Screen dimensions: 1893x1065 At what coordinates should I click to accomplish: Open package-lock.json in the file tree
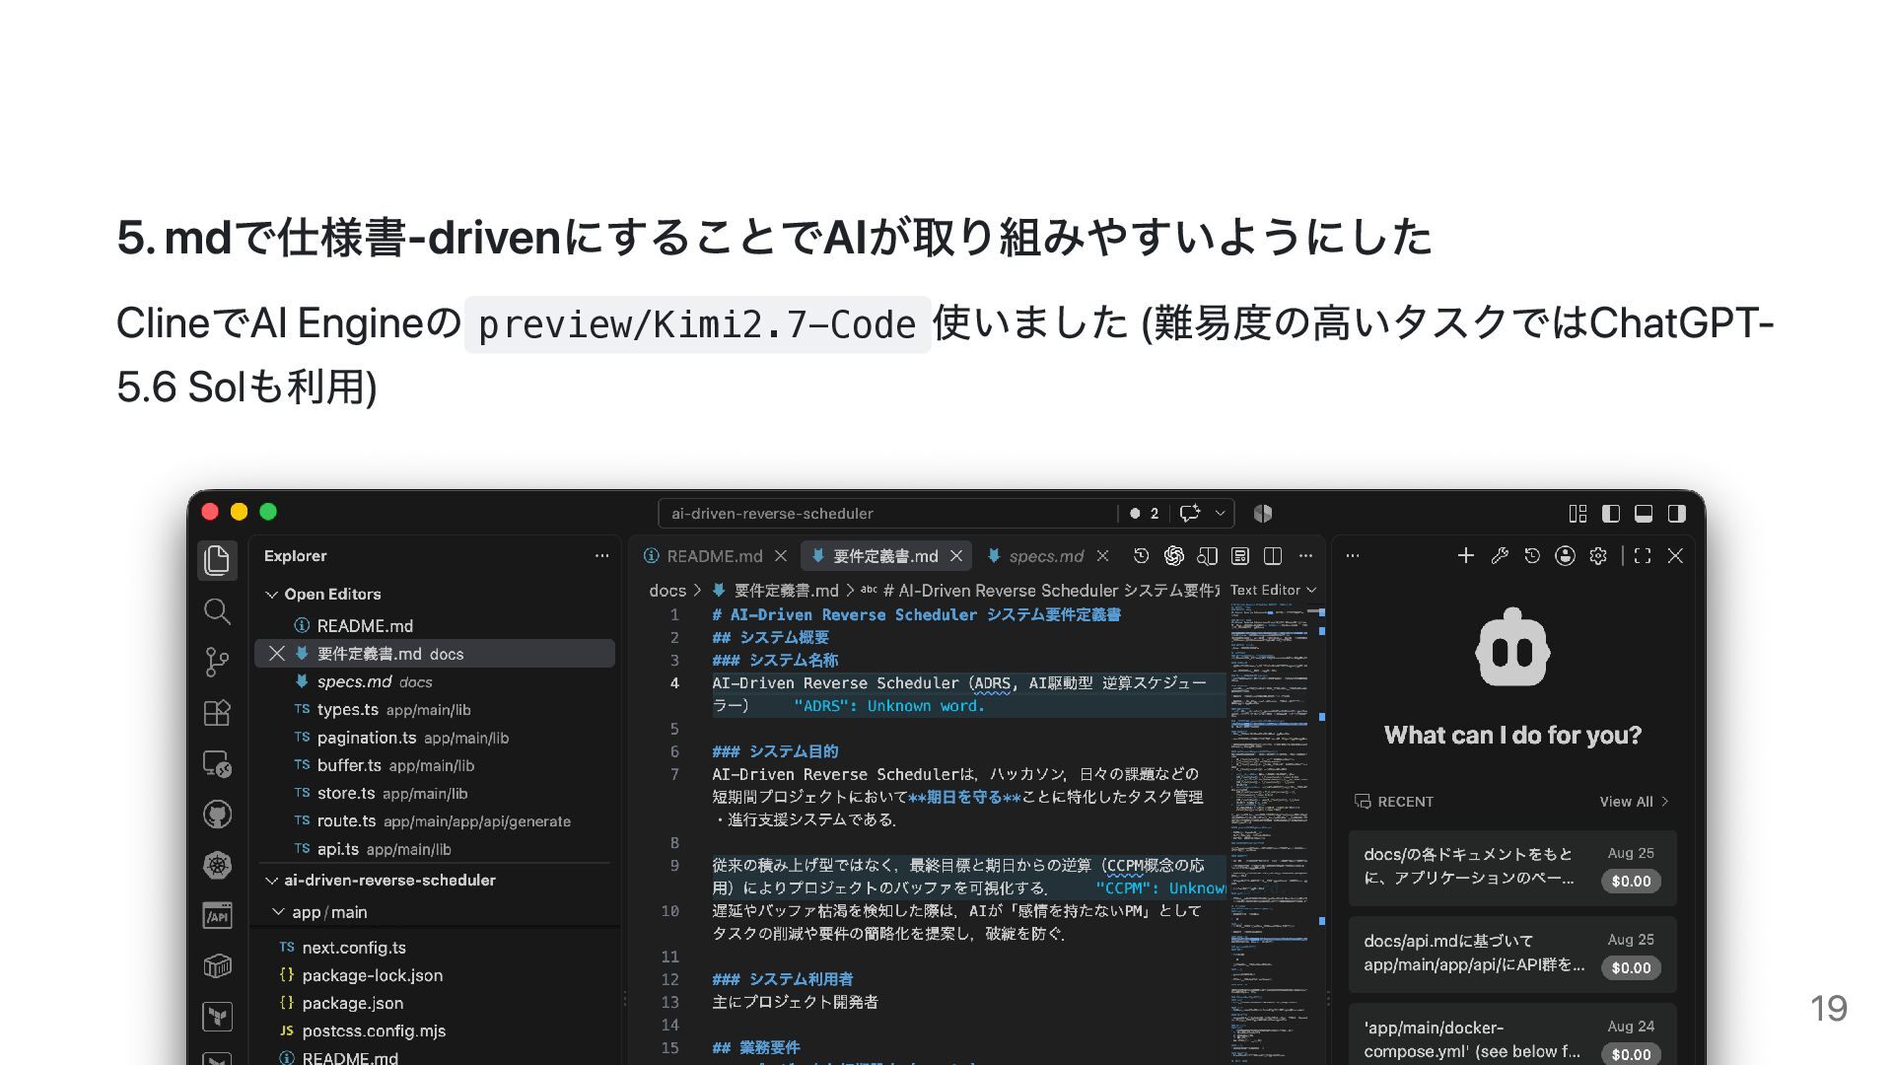[435, 975]
